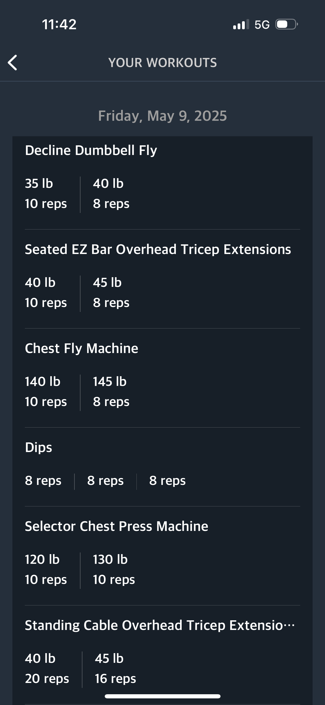The width and height of the screenshot is (325, 705).
Task: Tap the 145 lb Chest Fly Machine set
Action: (x=110, y=392)
